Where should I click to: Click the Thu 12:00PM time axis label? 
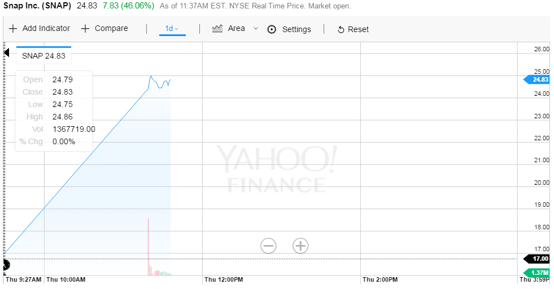(224, 279)
